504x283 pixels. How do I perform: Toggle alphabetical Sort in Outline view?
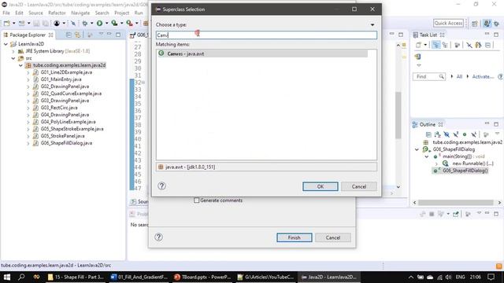tap(437, 134)
